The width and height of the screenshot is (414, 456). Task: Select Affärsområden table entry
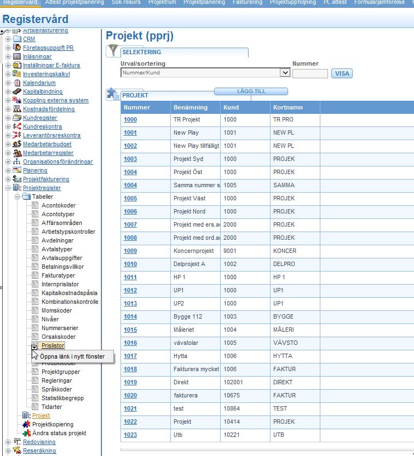point(62,223)
